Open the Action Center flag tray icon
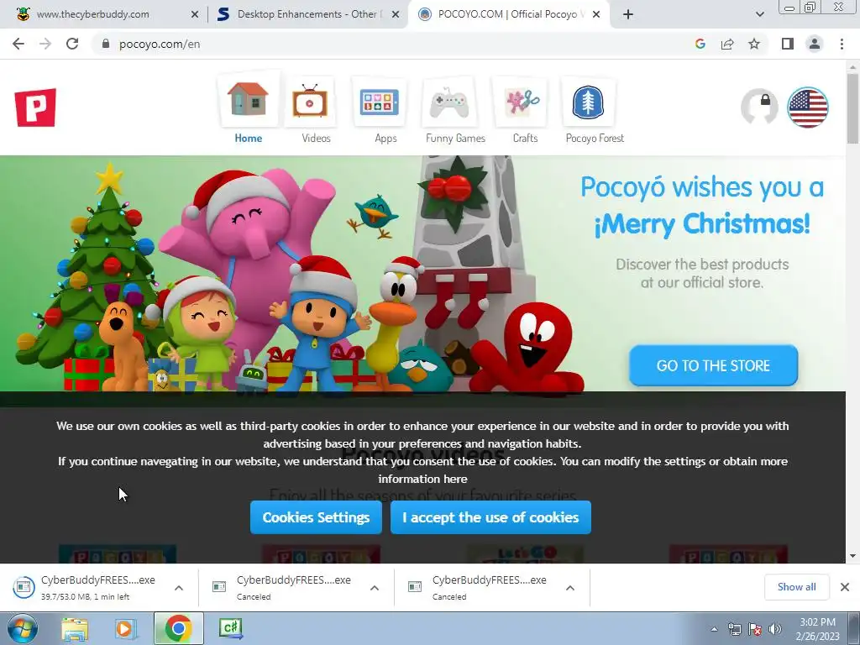This screenshot has width=860, height=645. [x=755, y=629]
